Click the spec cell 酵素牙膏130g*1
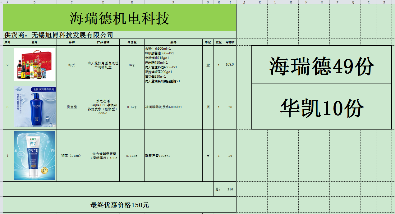 tap(173, 156)
